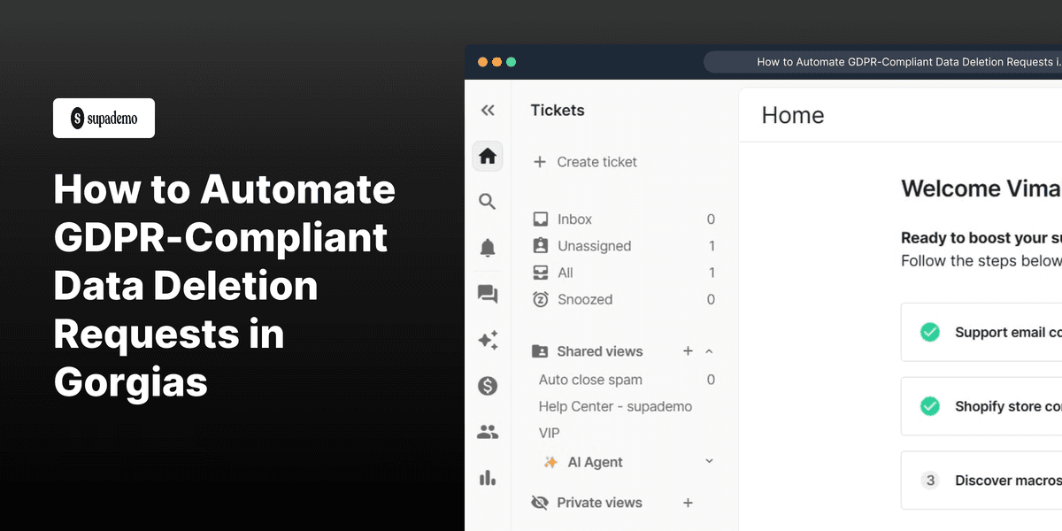Click the revenue dollar sign icon
The height and width of the screenshot is (531, 1062).
pyautogui.click(x=488, y=386)
